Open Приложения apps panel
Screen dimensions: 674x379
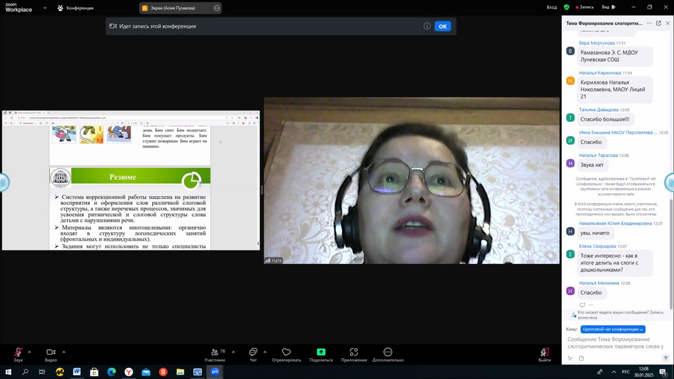coord(354,354)
